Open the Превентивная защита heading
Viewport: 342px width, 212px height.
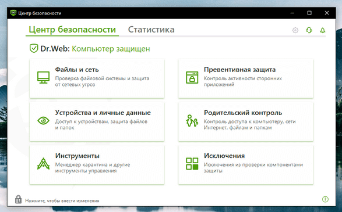point(239,70)
